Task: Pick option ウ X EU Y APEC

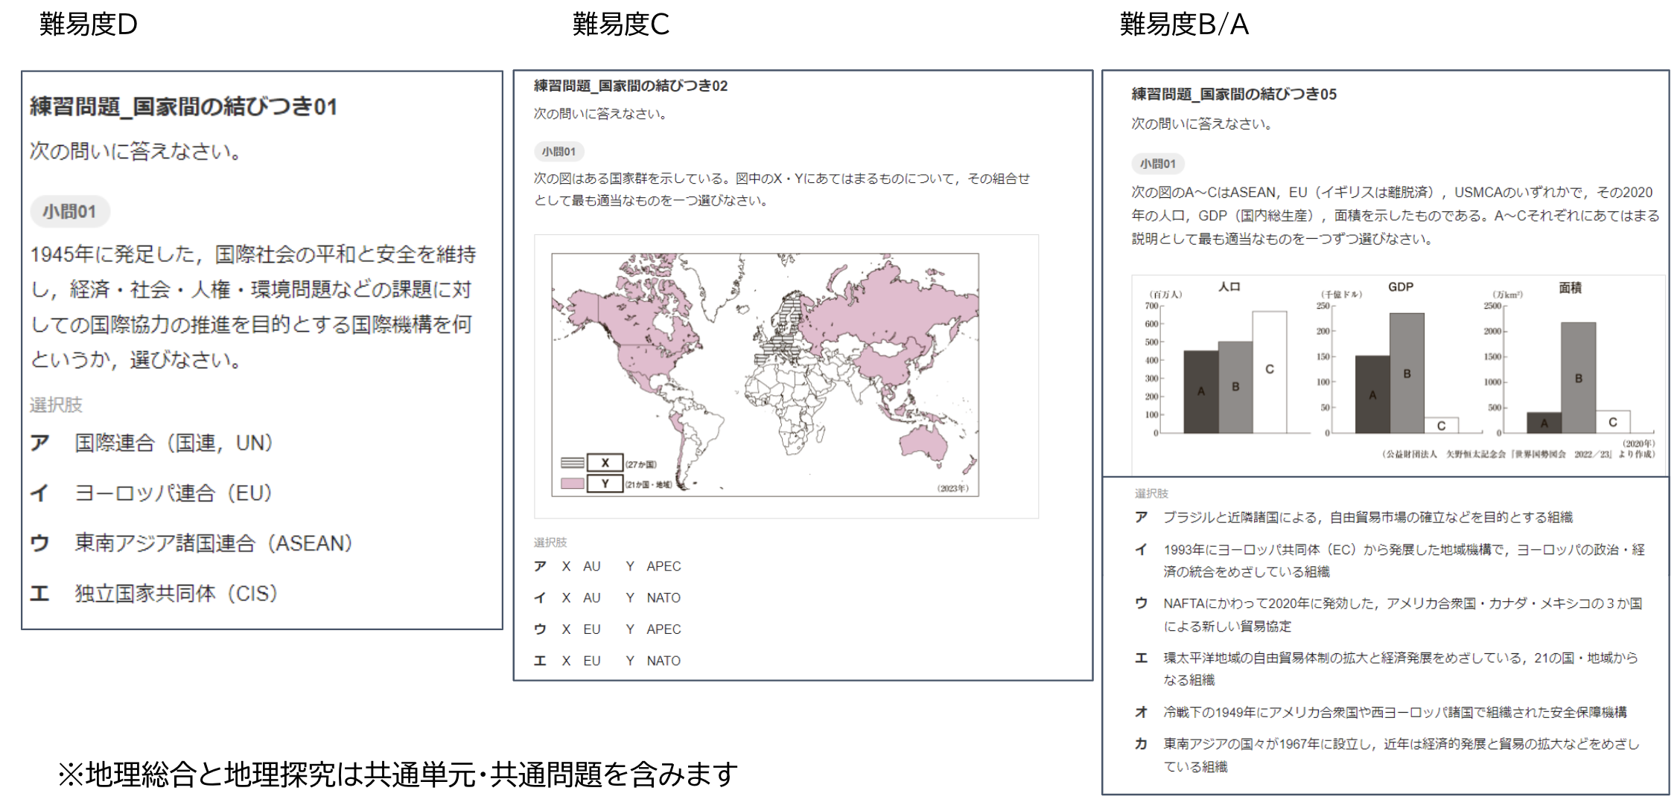Action: point(607,629)
